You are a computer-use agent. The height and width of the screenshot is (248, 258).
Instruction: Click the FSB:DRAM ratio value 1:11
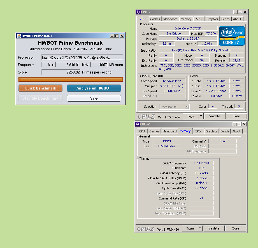click(201, 168)
